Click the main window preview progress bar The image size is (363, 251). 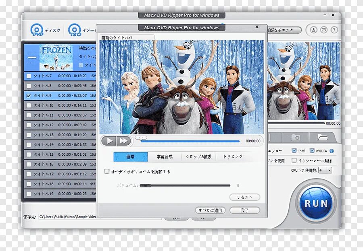(296, 123)
